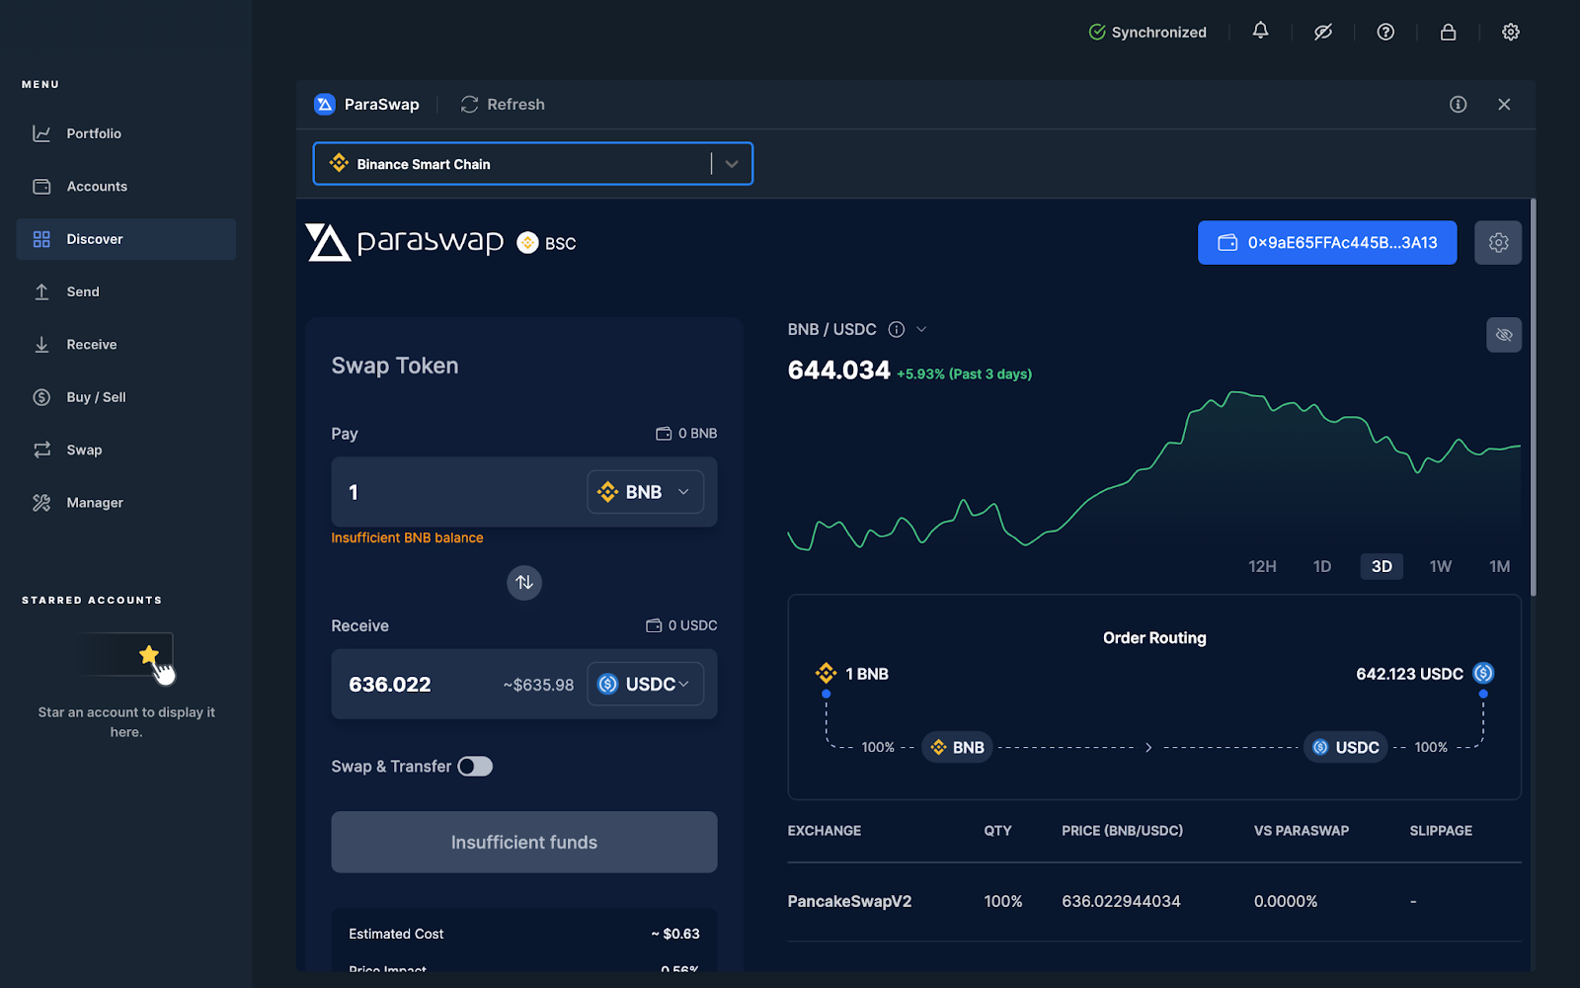Click the VS PARASWAP column header
This screenshot has width=1580, height=988.
coord(1301,831)
